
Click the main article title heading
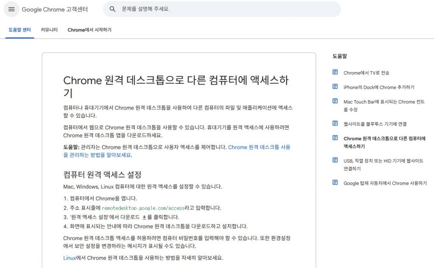click(x=176, y=86)
